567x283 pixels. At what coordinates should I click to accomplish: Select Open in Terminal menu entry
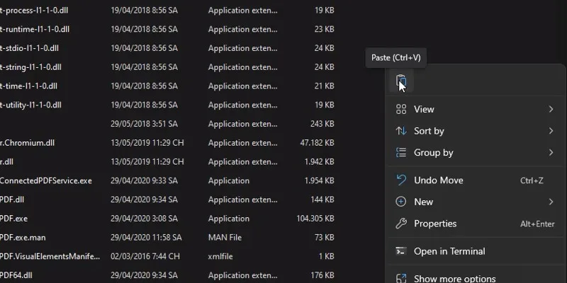449,251
